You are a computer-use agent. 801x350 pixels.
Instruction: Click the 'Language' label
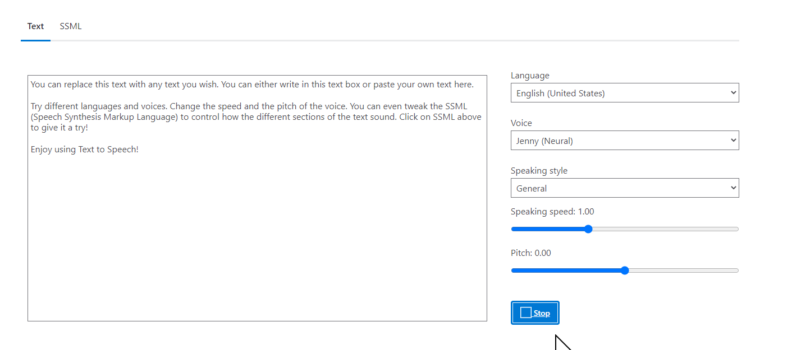530,76
